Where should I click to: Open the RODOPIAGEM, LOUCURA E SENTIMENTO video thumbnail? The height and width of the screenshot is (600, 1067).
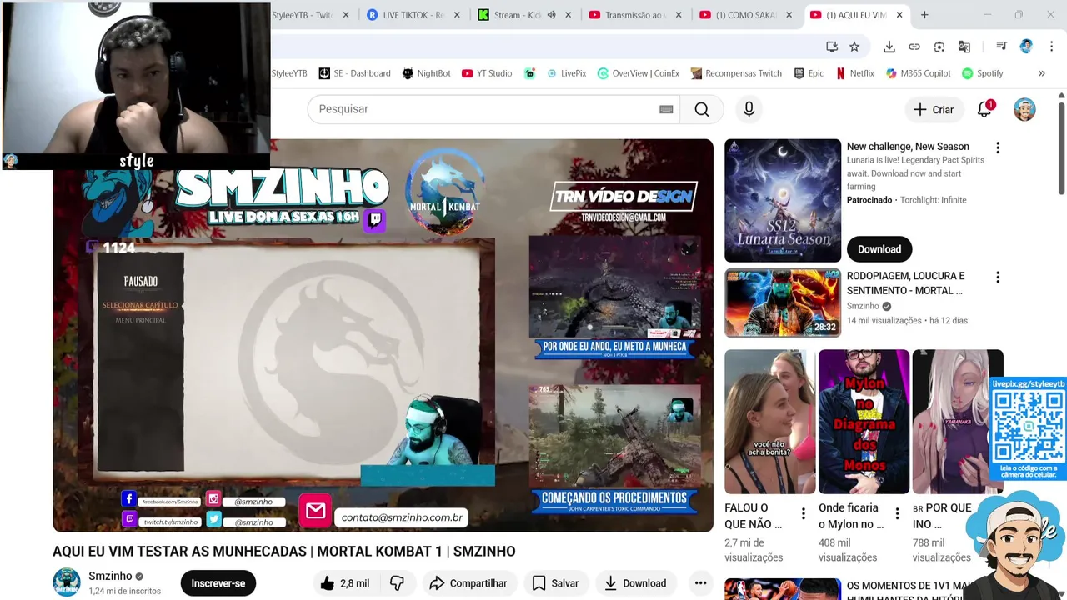tap(783, 302)
